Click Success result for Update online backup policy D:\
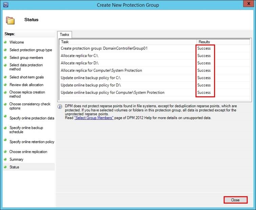 coord(204,85)
